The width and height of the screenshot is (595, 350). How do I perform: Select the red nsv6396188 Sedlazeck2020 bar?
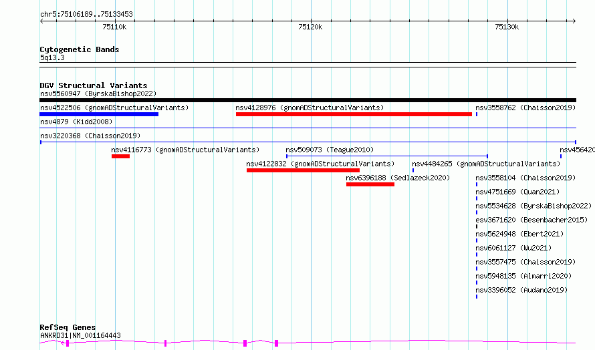click(370, 184)
